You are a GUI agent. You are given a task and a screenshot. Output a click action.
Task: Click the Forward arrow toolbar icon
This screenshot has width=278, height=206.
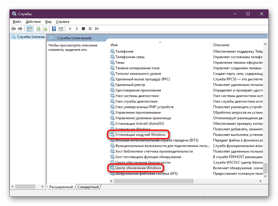20,29
